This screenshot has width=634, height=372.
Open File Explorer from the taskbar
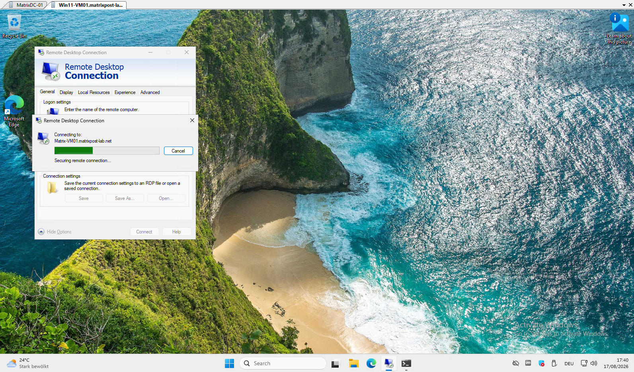coord(354,363)
